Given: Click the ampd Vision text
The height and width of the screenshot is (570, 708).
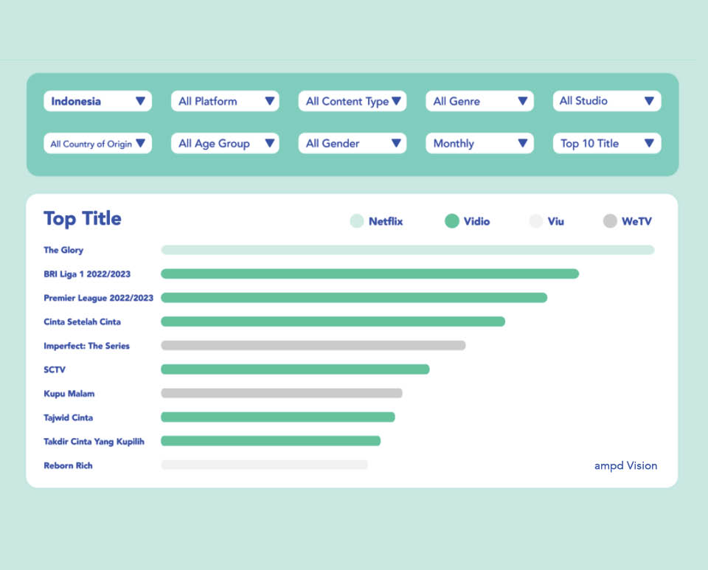Looking at the screenshot, I should [x=625, y=466].
